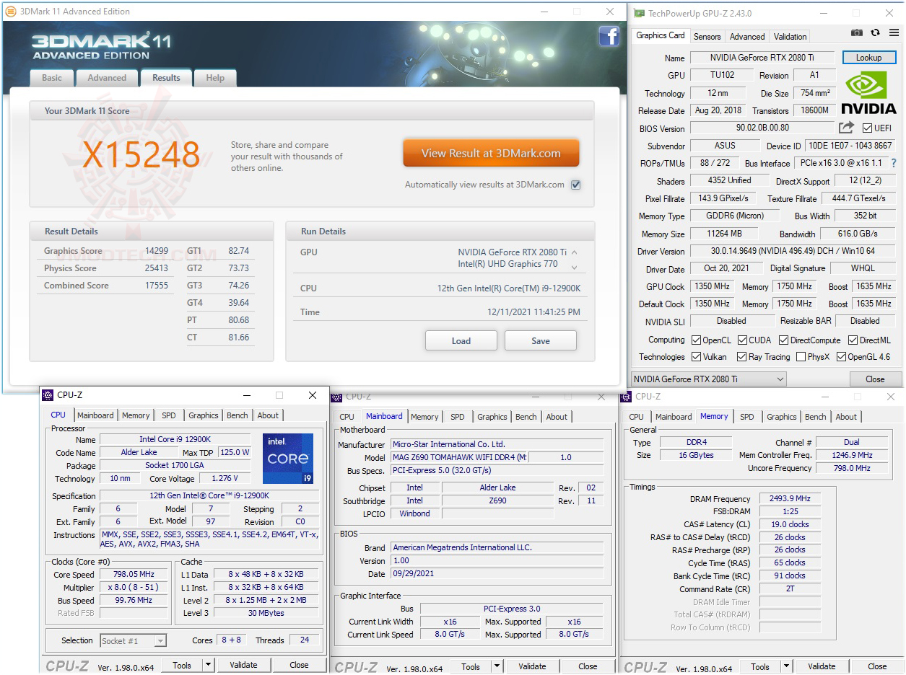
Task: Click Validate in the CPU-Z CPU window
Action: point(243,665)
